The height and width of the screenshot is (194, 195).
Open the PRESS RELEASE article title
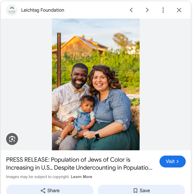click(x=79, y=164)
